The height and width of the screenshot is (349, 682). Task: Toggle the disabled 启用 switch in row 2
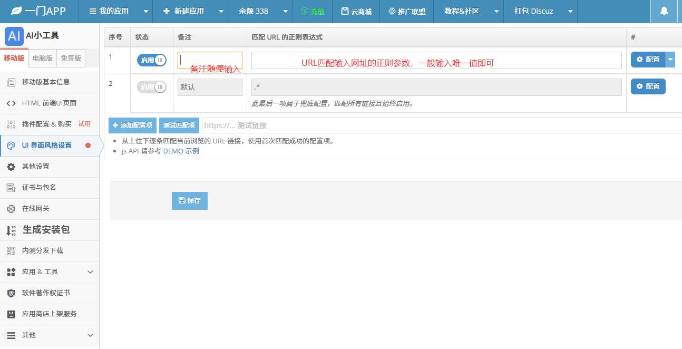click(x=152, y=87)
